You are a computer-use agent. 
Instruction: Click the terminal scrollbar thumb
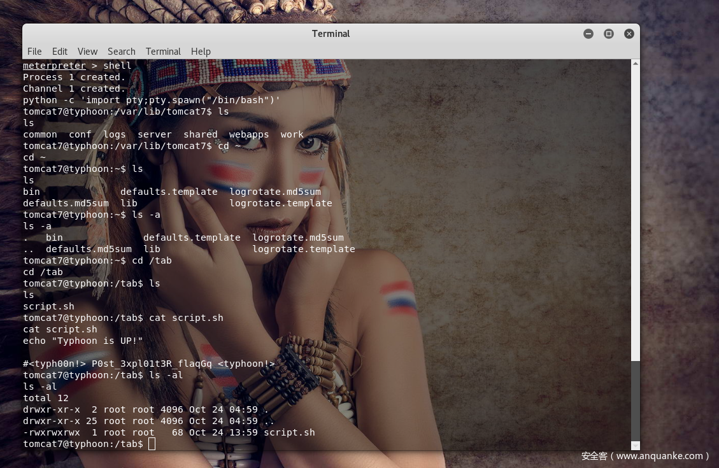point(635,400)
